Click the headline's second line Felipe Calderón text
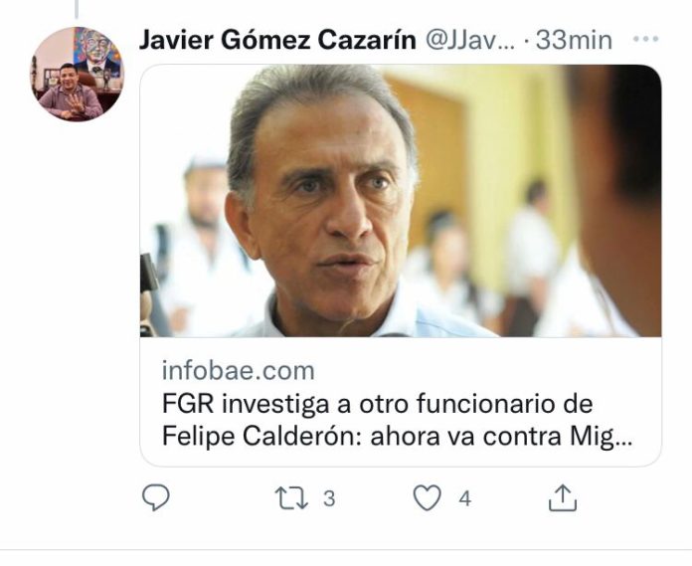 pyautogui.click(x=263, y=437)
